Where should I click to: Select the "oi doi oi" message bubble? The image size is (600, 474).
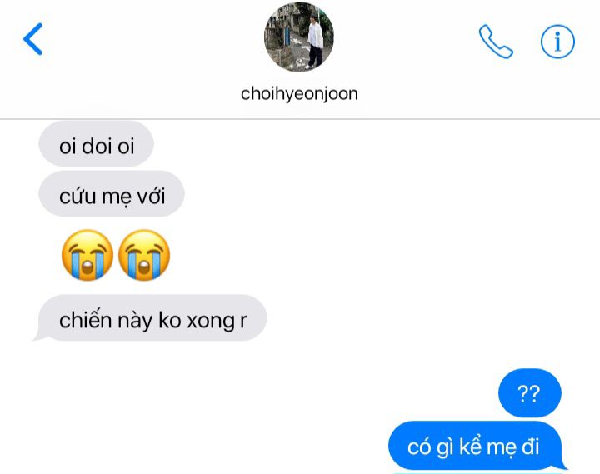point(96,144)
